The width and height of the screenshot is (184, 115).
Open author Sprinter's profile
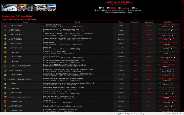121,39
